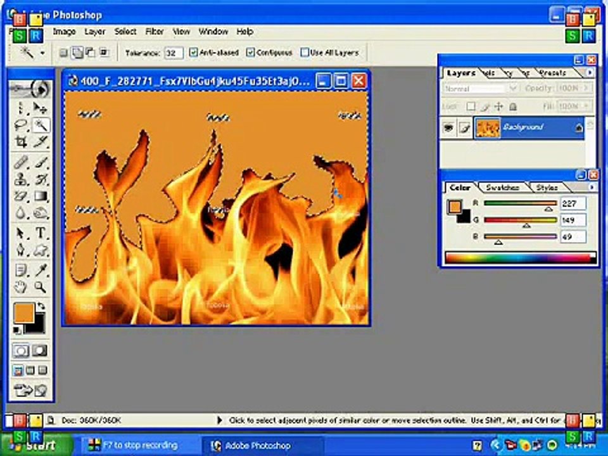Open the Filter menu
The width and height of the screenshot is (608, 456).
155,32
